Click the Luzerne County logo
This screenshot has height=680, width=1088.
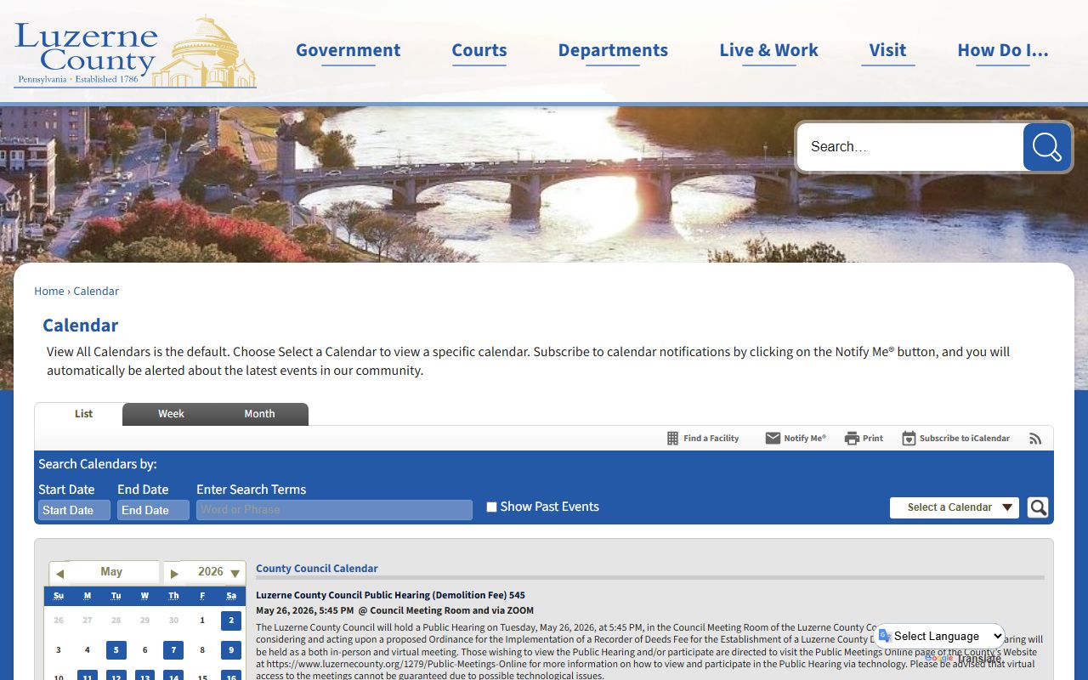click(x=134, y=51)
